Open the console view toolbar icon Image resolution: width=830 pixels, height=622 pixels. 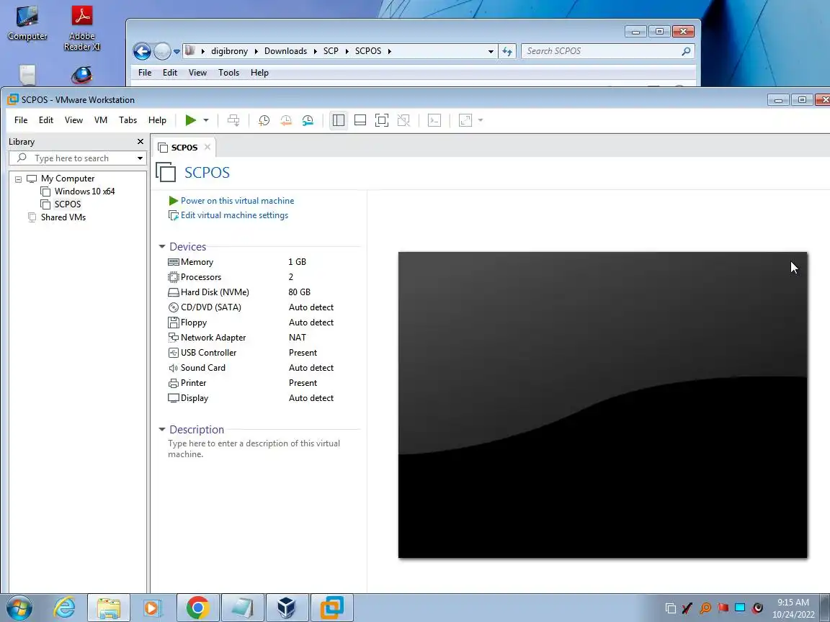(x=434, y=121)
